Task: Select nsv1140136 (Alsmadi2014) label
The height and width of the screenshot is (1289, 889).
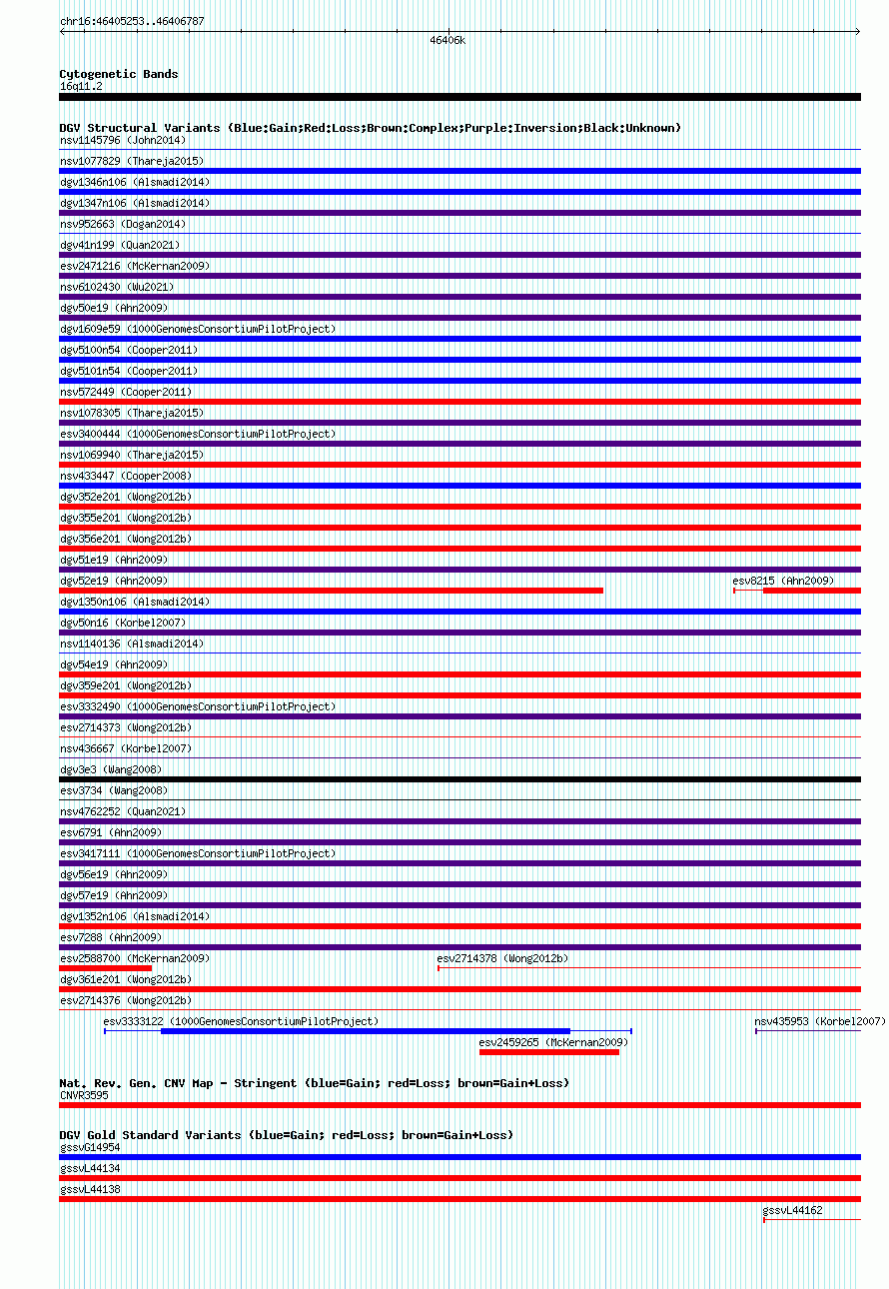Action: click(132, 644)
